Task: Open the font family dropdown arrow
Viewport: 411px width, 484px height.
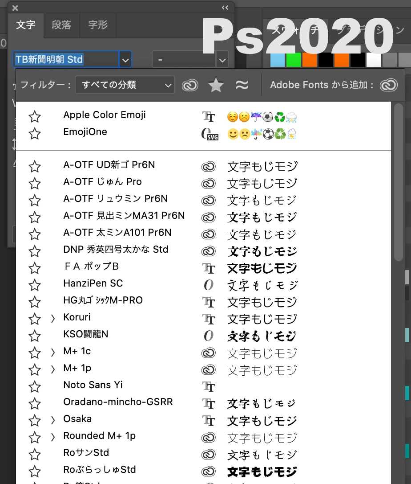Action: pyautogui.click(x=125, y=60)
